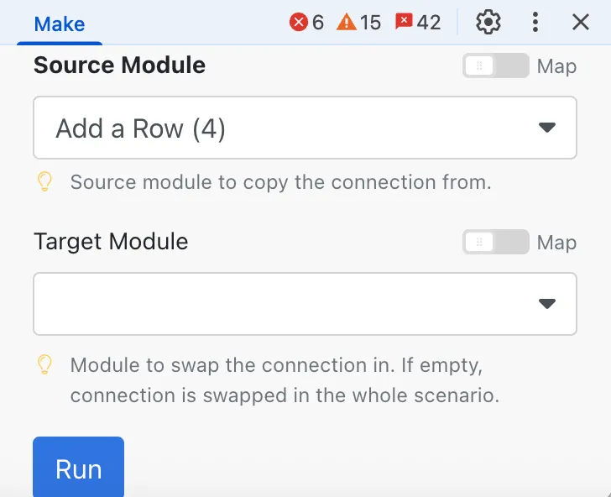The image size is (611, 497).
Task: Click 'Source module to copy the connection from.' text
Action: [x=280, y=182]
